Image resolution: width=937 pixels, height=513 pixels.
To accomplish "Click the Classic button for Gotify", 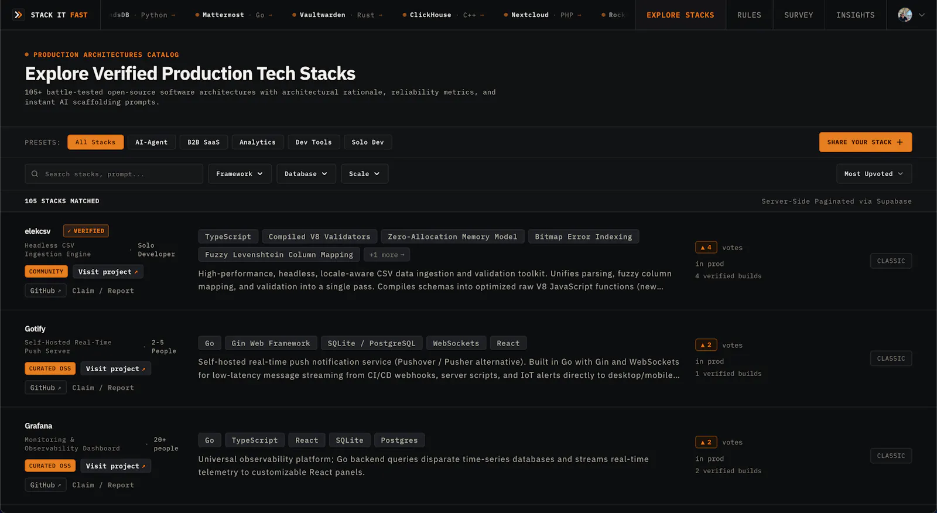I will pyautogui.click(x=891, y=358).
